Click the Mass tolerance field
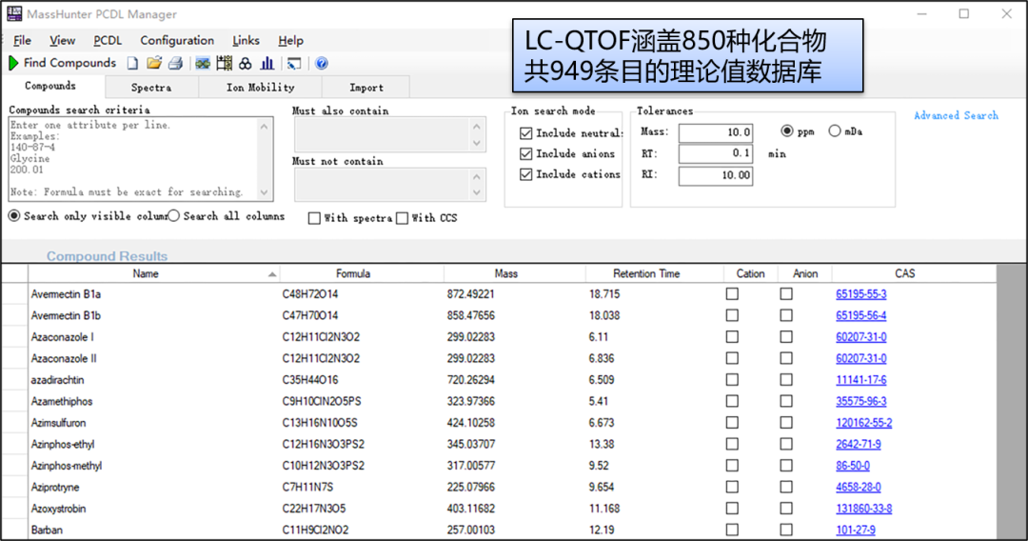The image size is (1028, 541). (715, 133)
